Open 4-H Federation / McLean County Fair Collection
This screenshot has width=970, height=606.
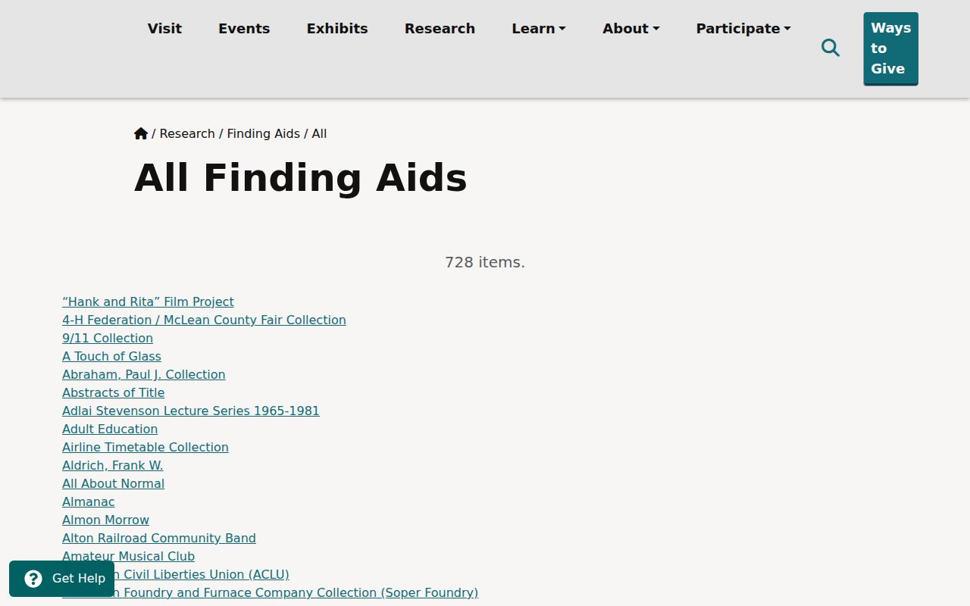click(204, 320)
